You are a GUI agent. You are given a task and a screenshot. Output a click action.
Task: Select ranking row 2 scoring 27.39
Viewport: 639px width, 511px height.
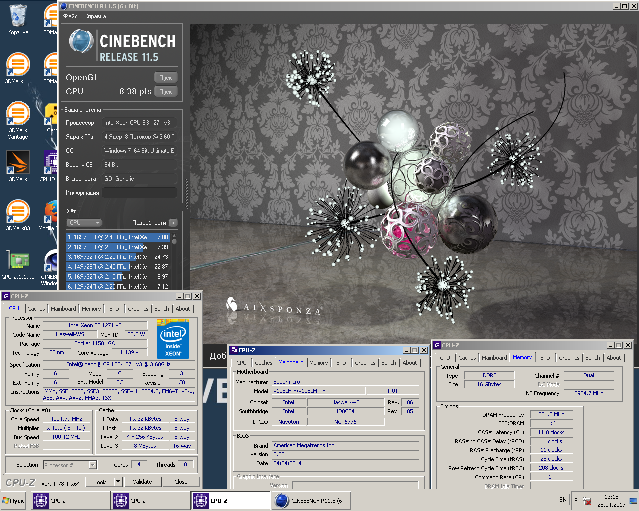click(118, 247)
